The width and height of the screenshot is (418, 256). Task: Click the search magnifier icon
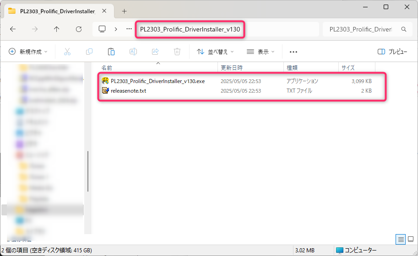tap(404, 29)
